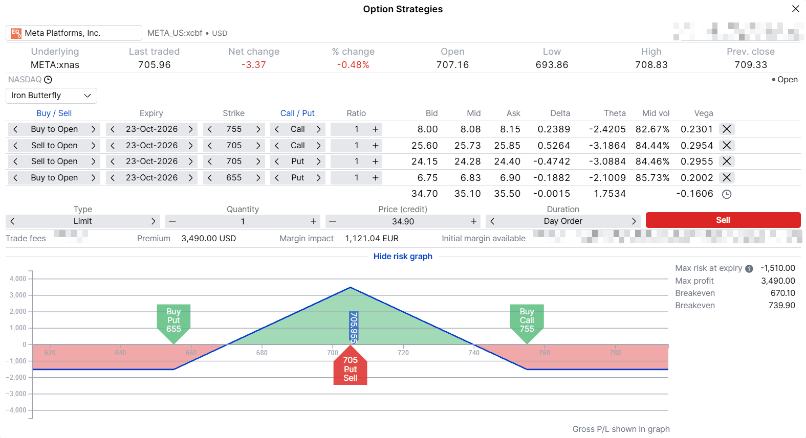Click the Buy / Sell column header
The height and width of the screenshot is (438, 806).
(54, 113)
